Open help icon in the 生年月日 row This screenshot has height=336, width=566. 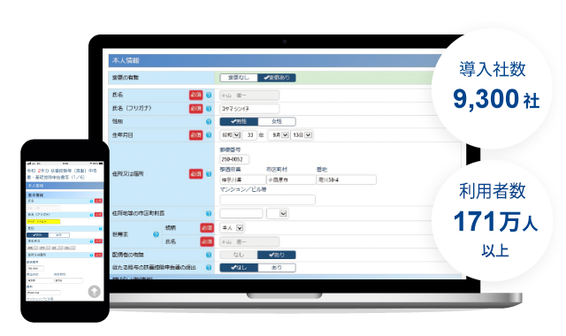click(x=209, y=135)
